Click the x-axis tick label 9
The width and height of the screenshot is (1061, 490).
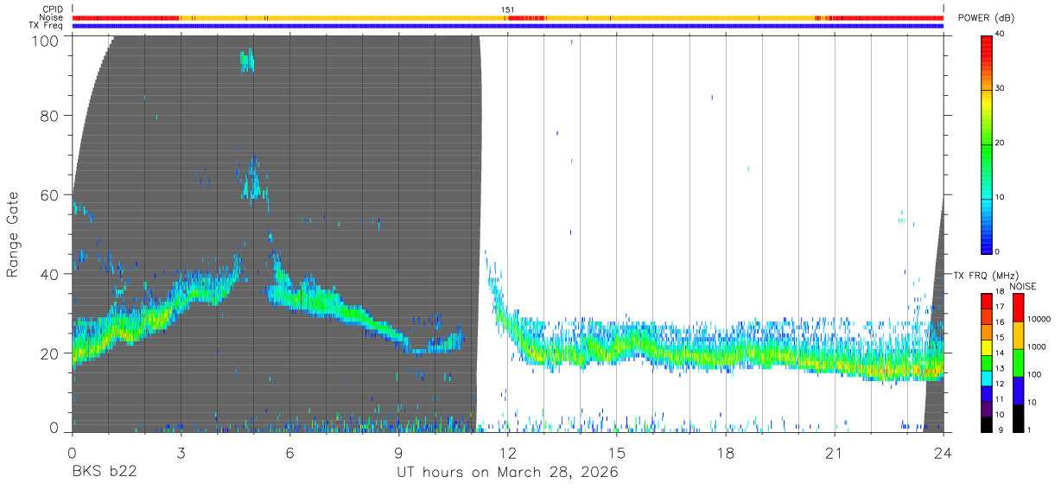(398, 453)
